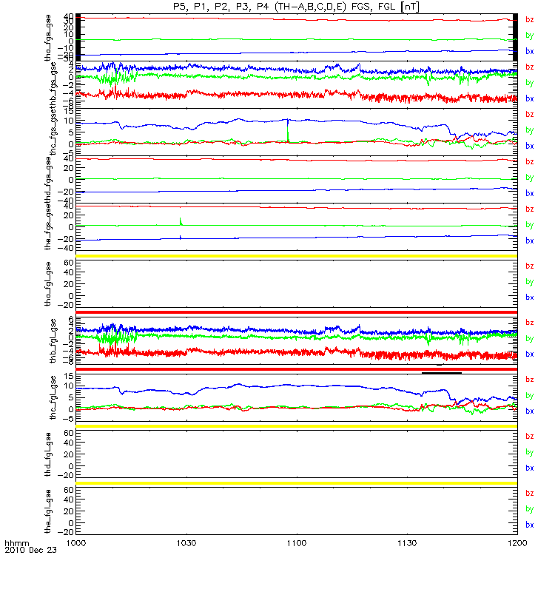
Task: Click bx legend of tha_fgs_gse panel
Action: pos(530,51)
